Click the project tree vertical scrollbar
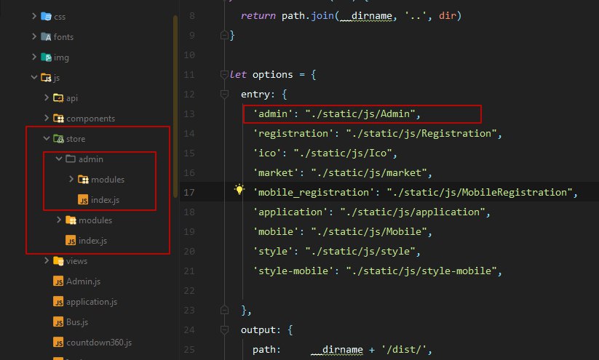 pos(175,106)
